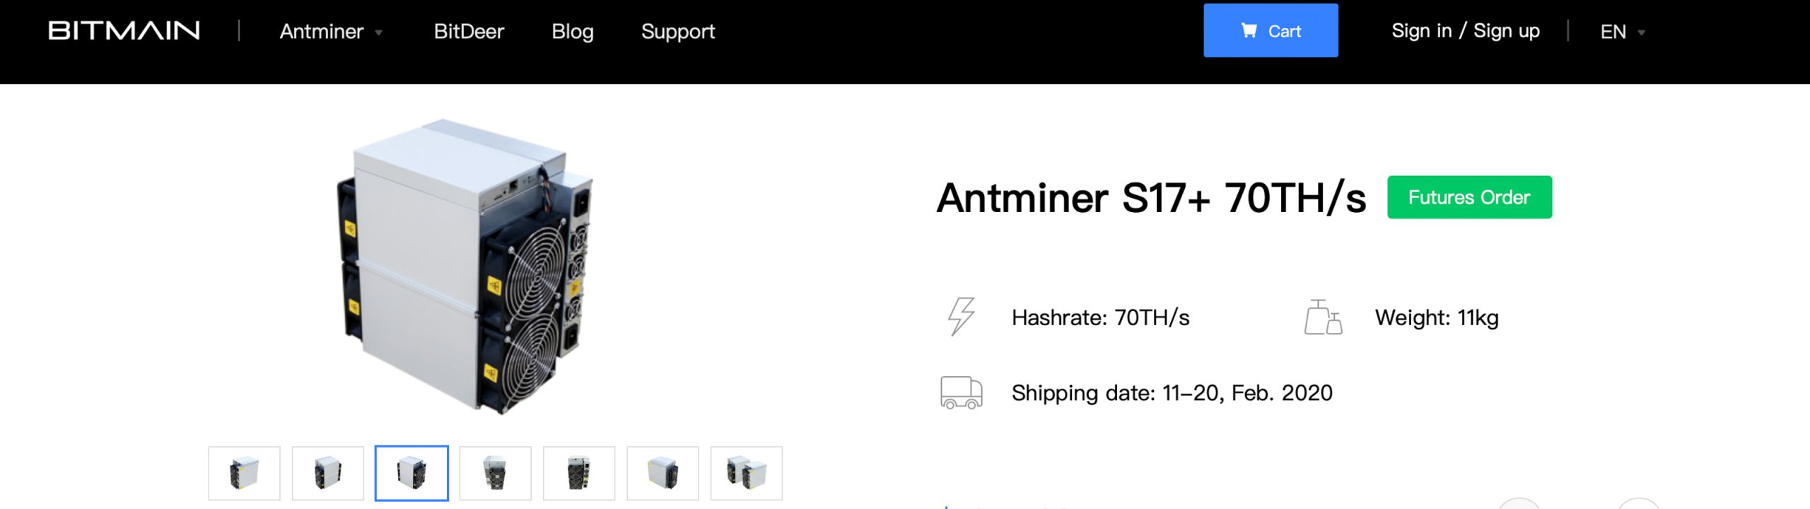Viewport: 1810px width, 509px height.
Task: Select the second product thumbnail
Action: [328, 473]
